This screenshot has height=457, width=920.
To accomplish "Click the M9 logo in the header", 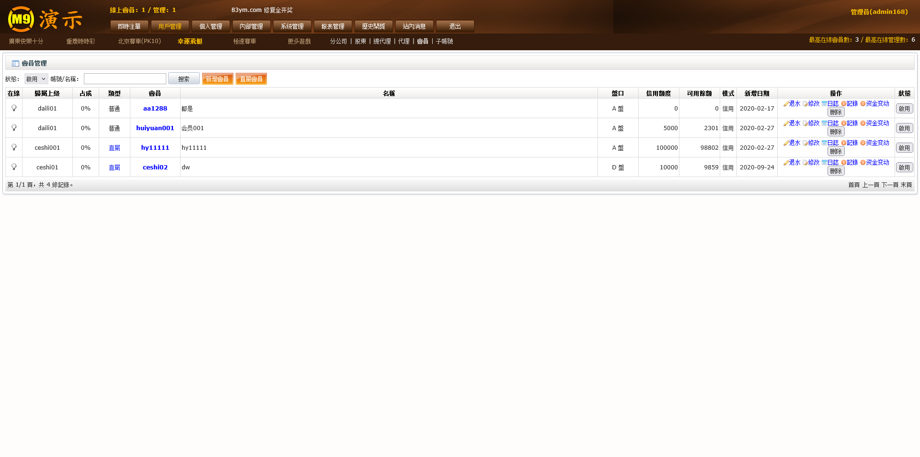I will [x=21, y=19].
